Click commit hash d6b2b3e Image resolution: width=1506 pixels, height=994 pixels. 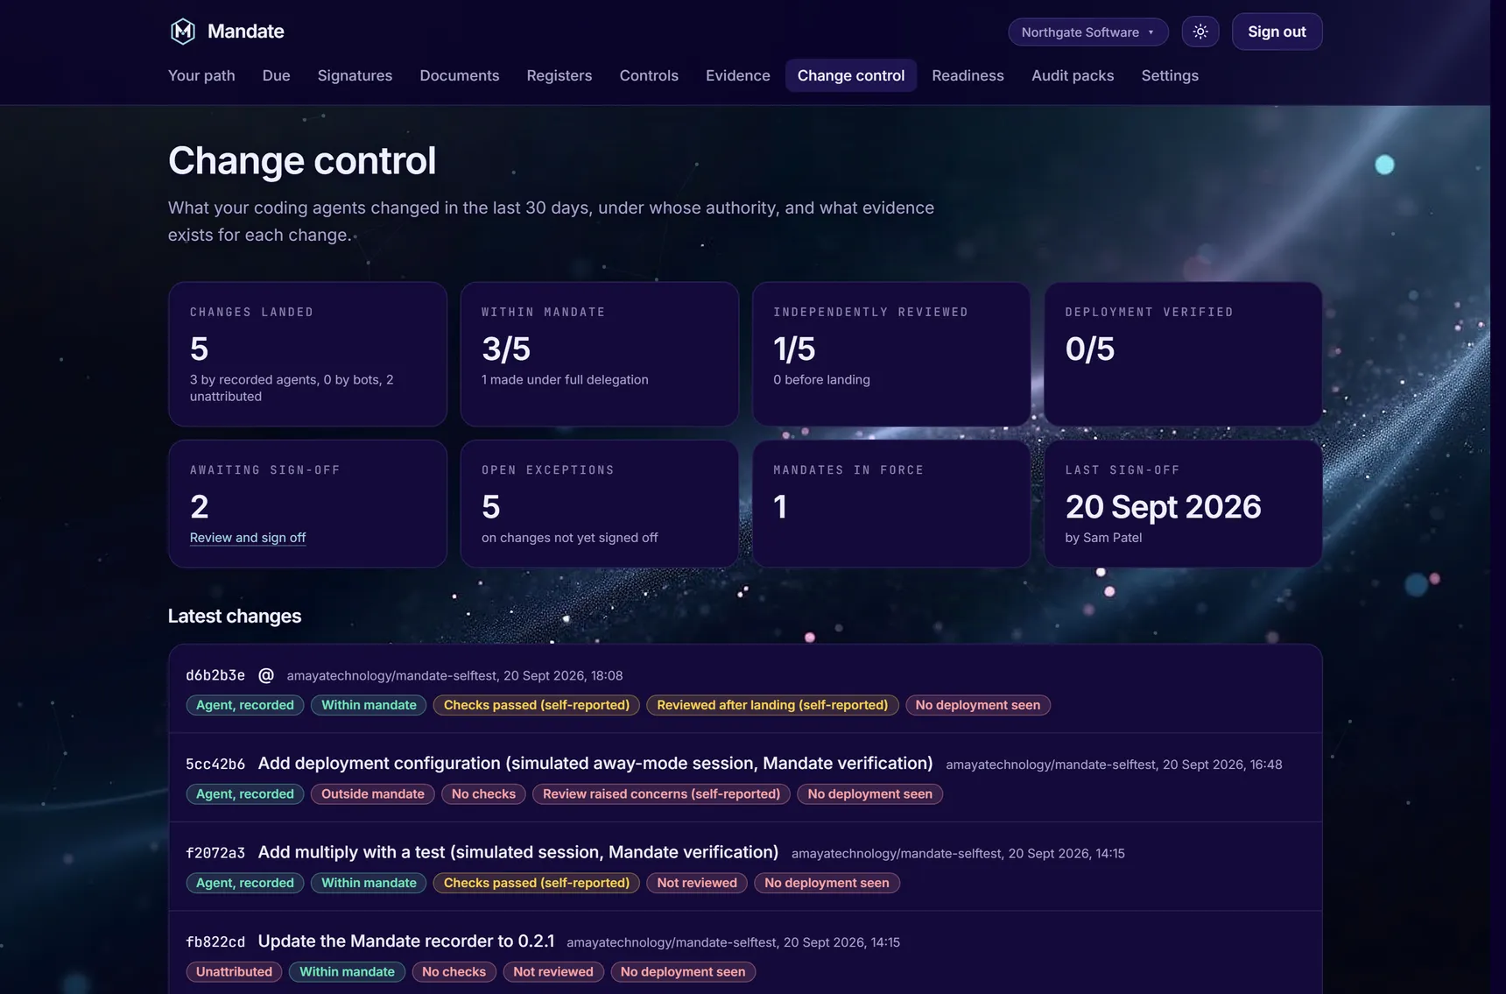pos(215,675)
